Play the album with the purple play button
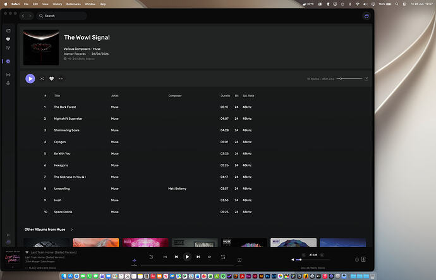Image resolution: width=436 pixels, height=280 pixels. coord(30,79)
